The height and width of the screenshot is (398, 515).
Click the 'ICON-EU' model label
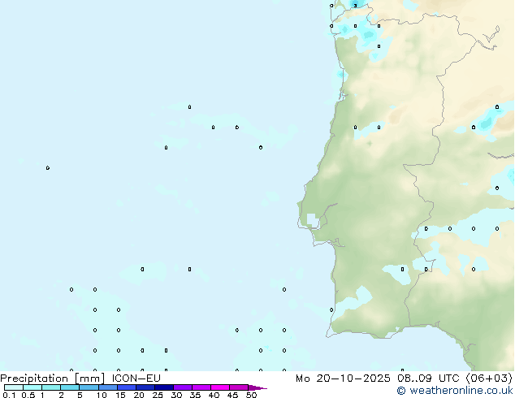pos(136,379)
